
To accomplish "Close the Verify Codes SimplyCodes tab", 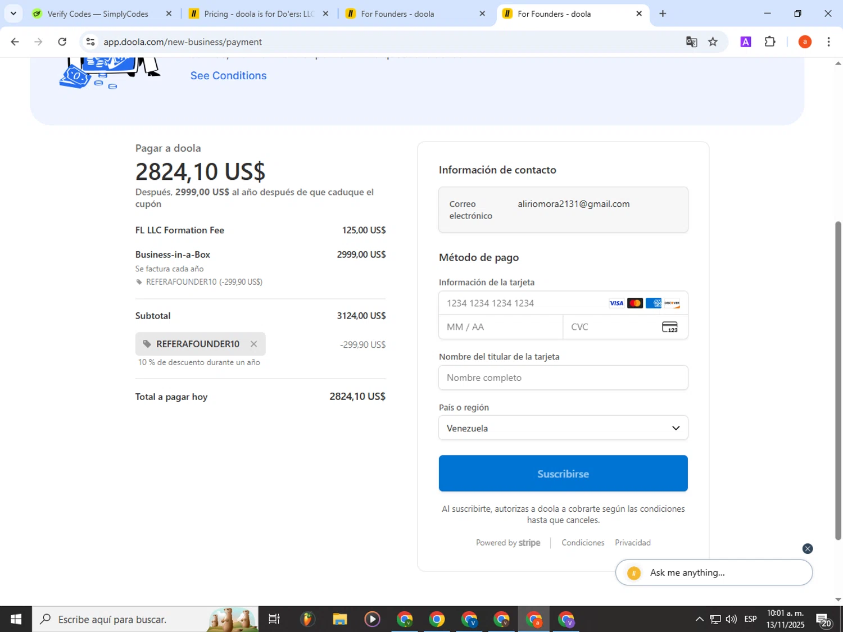I will [169, 13].
